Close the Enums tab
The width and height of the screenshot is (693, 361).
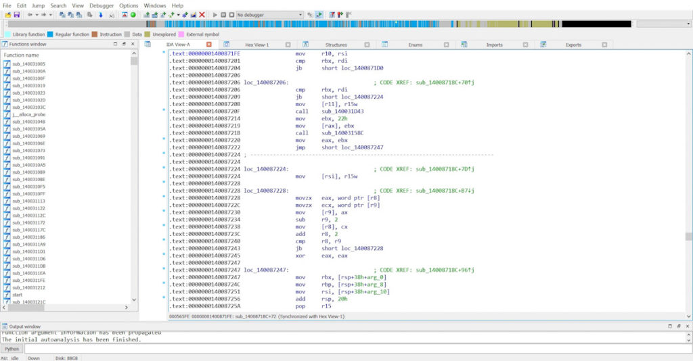[447, 45]
